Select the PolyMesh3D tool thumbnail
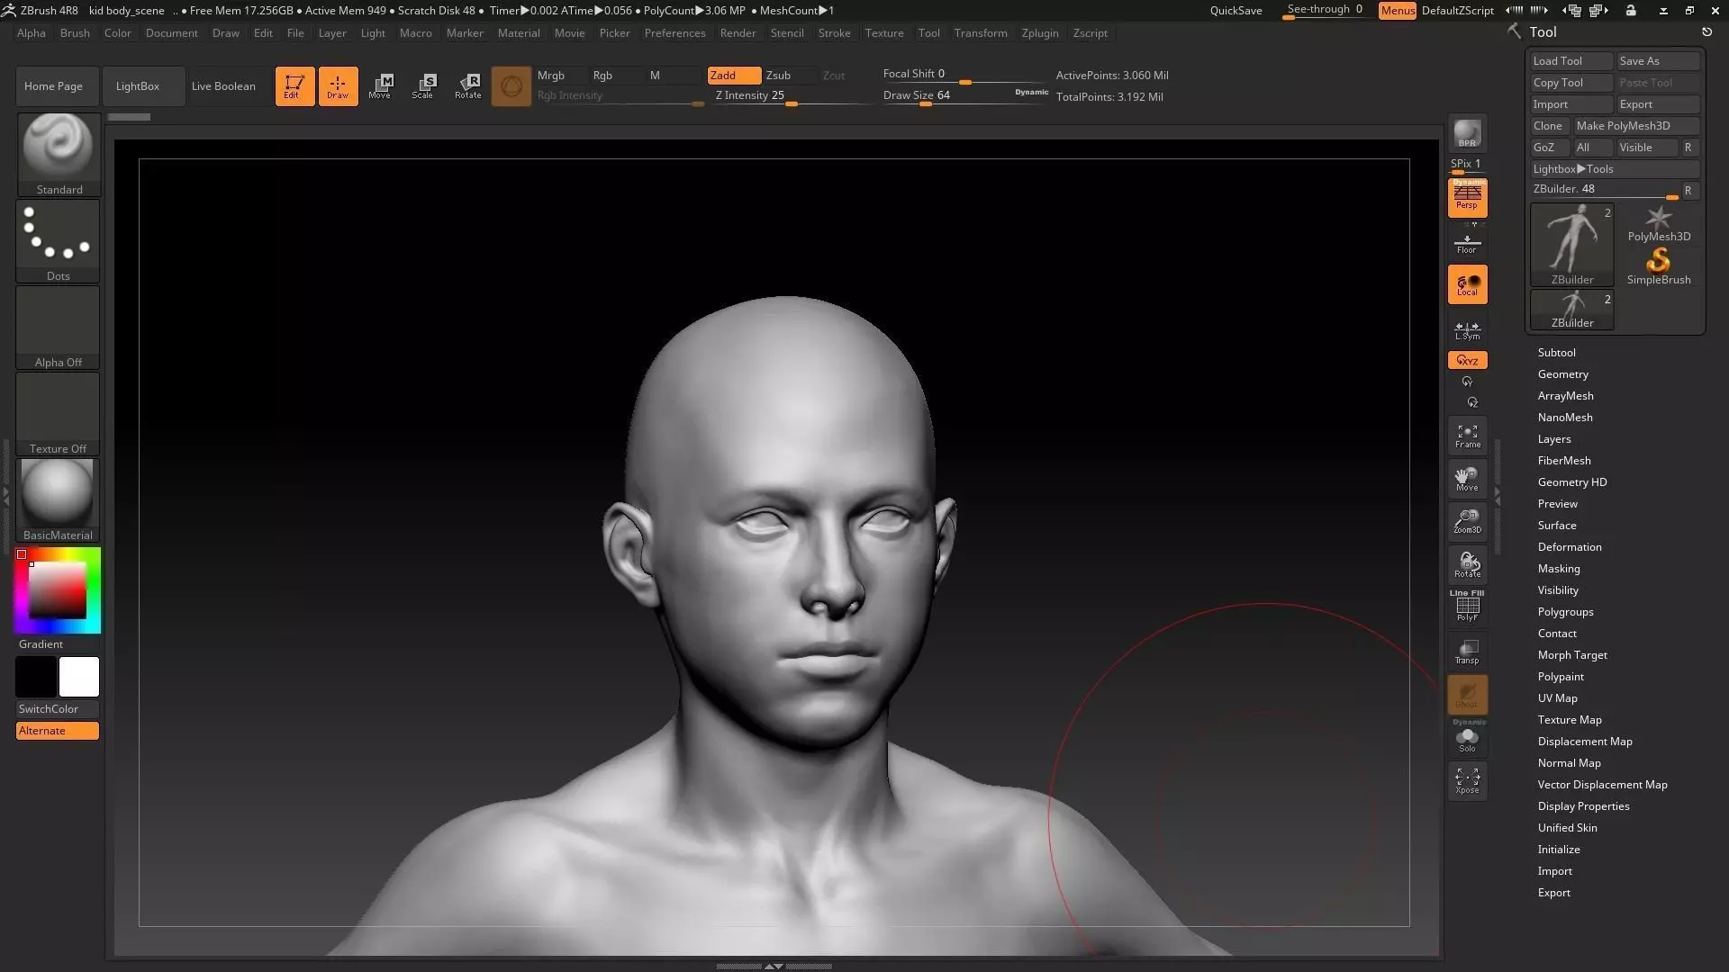 (x=1658, y=224)
